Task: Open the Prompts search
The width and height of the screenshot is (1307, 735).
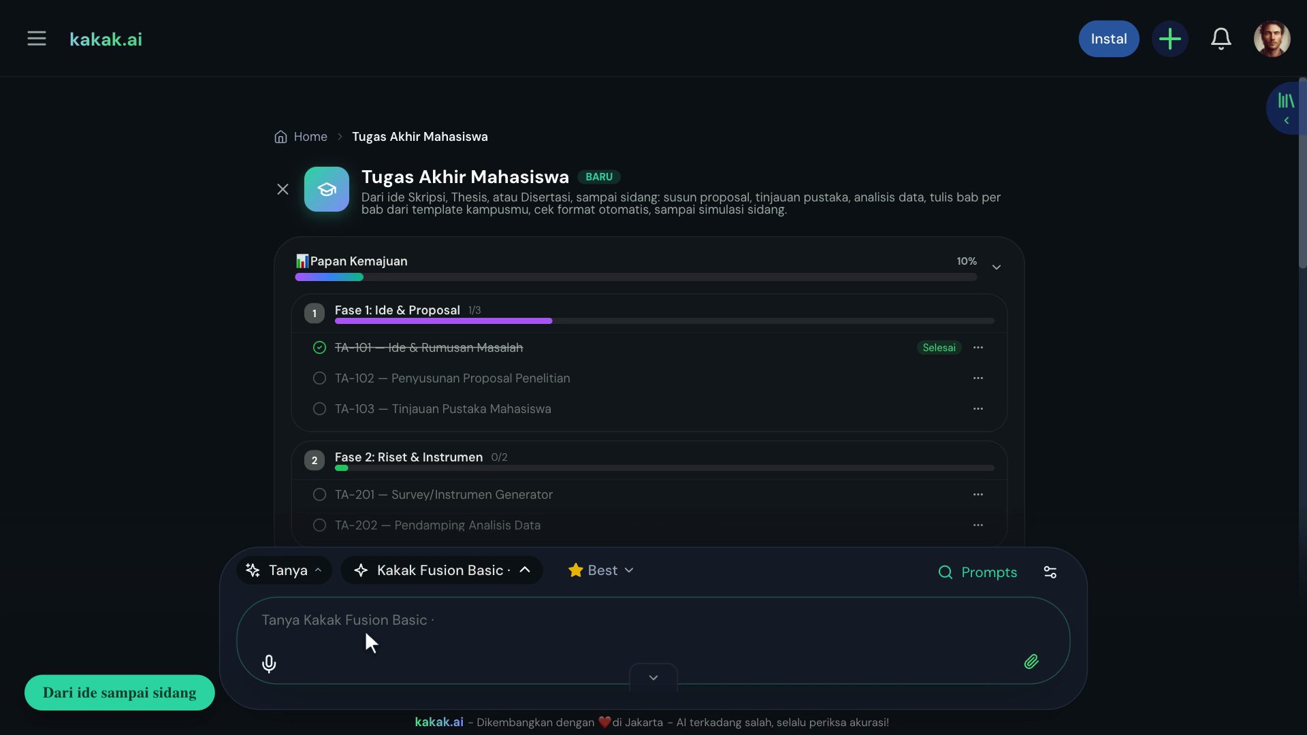Action: [x=978, y=572]
